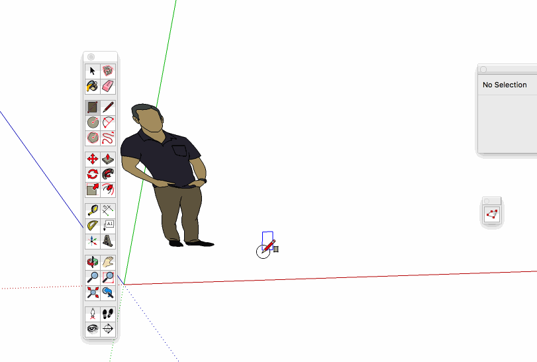Click the standing man scale figure
Screen dimensions: 537x362
pyautogui.click(x=168, y=175)
